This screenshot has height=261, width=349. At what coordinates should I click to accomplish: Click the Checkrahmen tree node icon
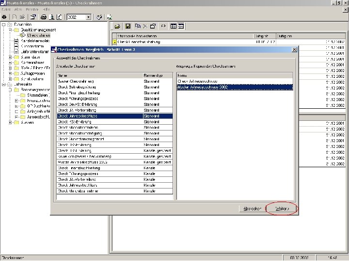tap(23, 35)
